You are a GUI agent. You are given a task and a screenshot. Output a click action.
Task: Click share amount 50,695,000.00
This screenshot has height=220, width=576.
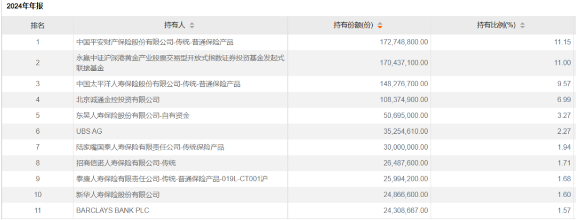(x=405, y=116)
